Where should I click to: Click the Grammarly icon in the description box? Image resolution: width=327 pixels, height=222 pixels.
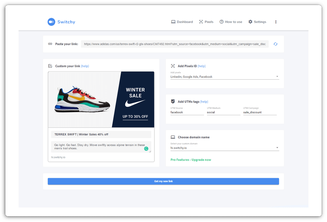146,149
